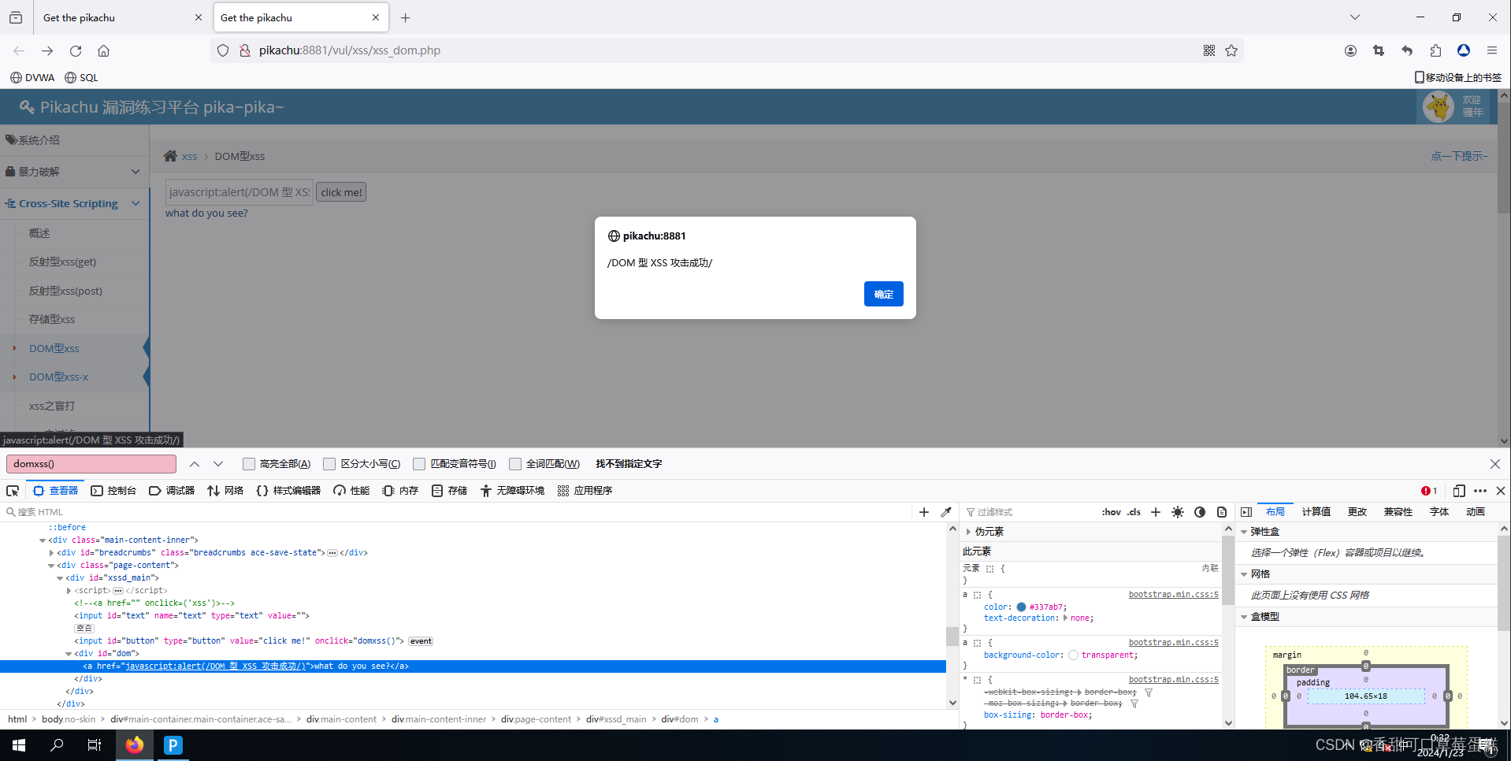1511x761 pixels.
Task: Open the extensions puzzle icon
Action: pos(1435,50)
